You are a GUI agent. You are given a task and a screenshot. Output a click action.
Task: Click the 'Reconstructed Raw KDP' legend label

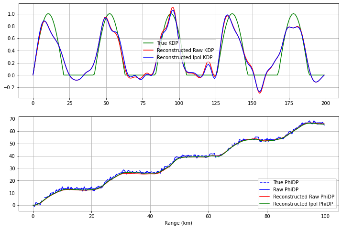186,50
